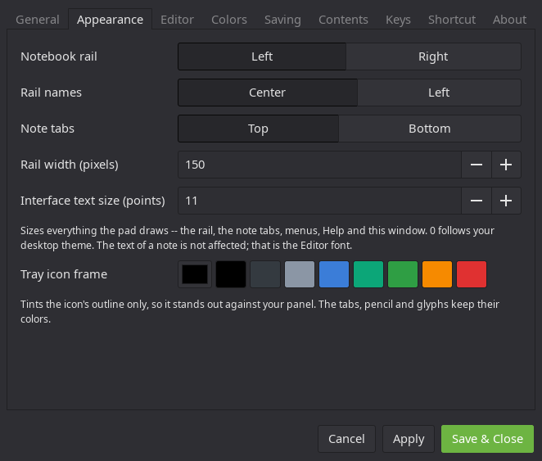Pick the green tray frame swatch
This screenshot has width=542, height=461.
403,274
